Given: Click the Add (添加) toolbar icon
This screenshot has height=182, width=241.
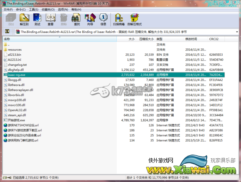Looking at the screenshot, I should click(11, 19).
